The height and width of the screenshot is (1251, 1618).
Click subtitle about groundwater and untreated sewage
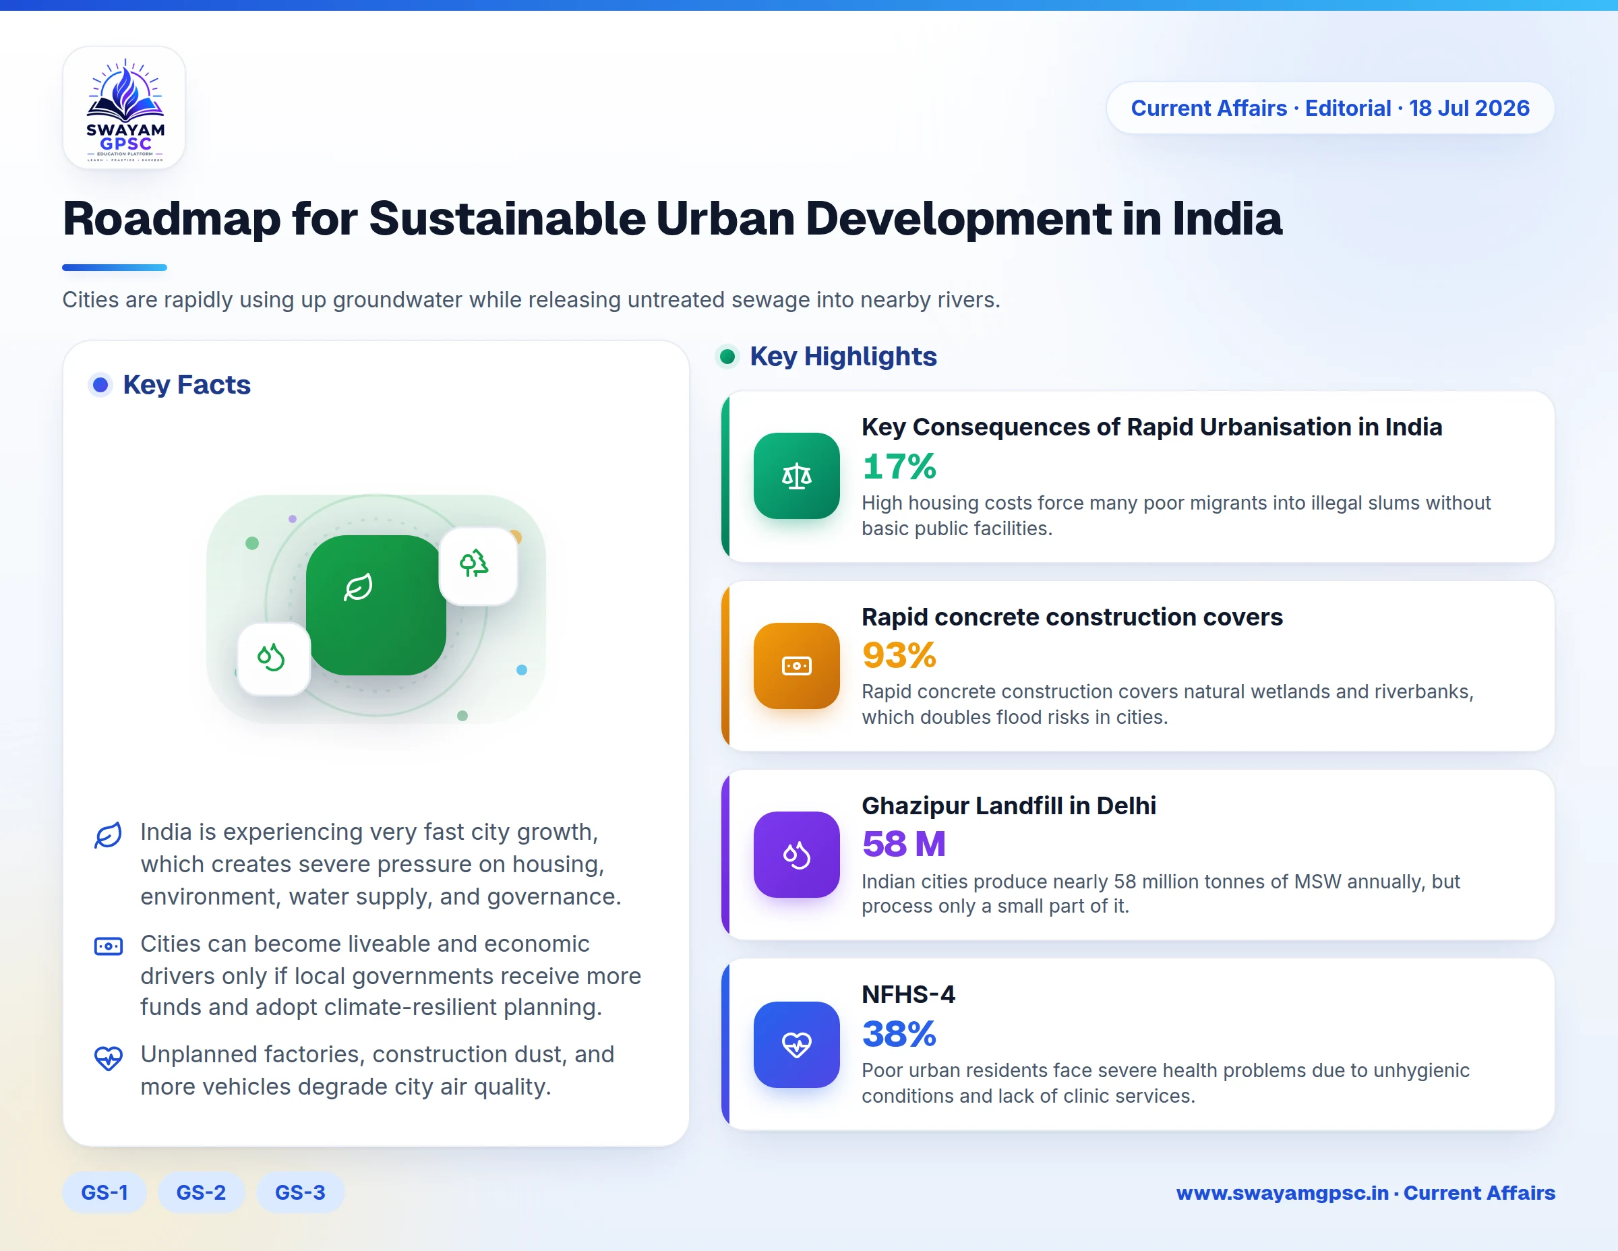coord(531,299)
